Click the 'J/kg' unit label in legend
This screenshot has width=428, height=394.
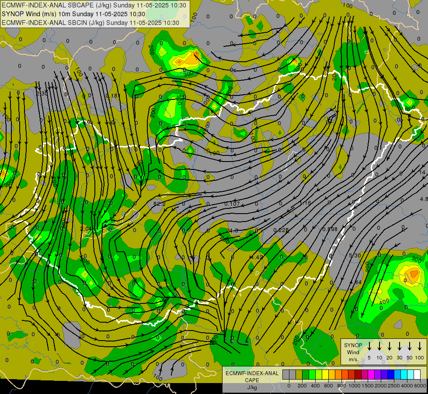[x=252, y=387]
